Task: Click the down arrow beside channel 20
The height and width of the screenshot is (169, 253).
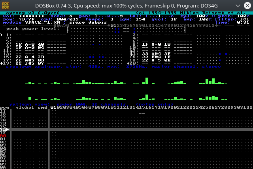Action: (128, 63)
